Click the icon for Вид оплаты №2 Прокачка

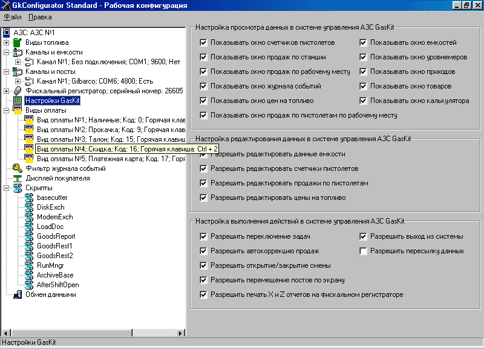[29, 130]
